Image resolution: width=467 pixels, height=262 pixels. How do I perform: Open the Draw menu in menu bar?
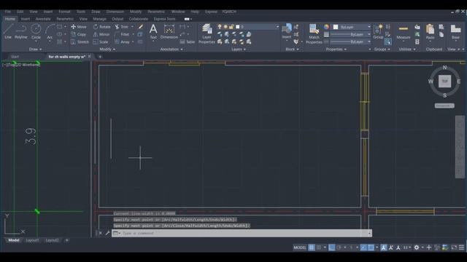(96, 12)
